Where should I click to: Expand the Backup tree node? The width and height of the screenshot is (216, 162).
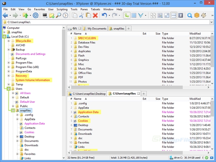[9, 50]
